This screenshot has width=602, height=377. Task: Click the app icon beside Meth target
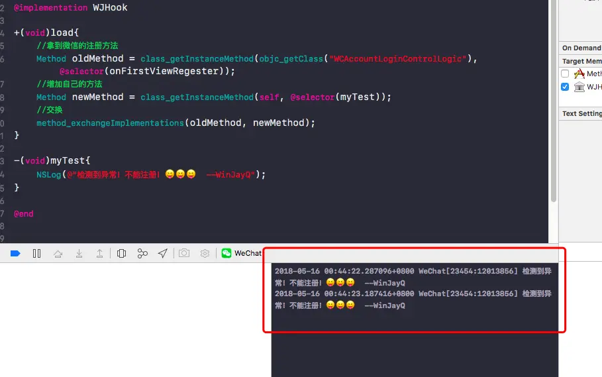(579, 74)
